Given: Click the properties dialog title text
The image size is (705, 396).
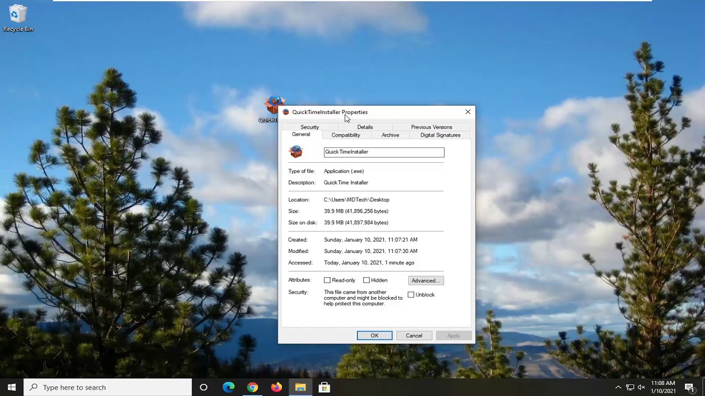Looking at the screenshot, I should [330, 112].
